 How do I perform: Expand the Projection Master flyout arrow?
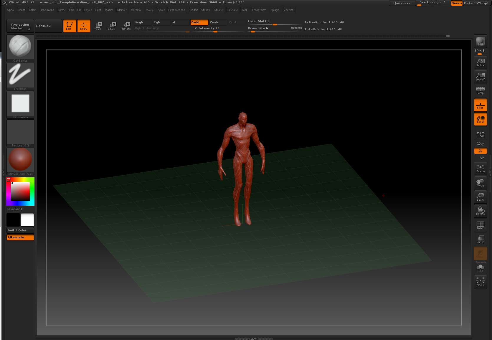click(29, 29)
